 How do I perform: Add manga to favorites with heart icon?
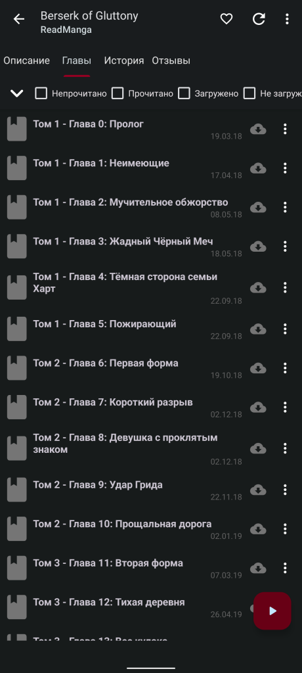click(x=226, y=19)
